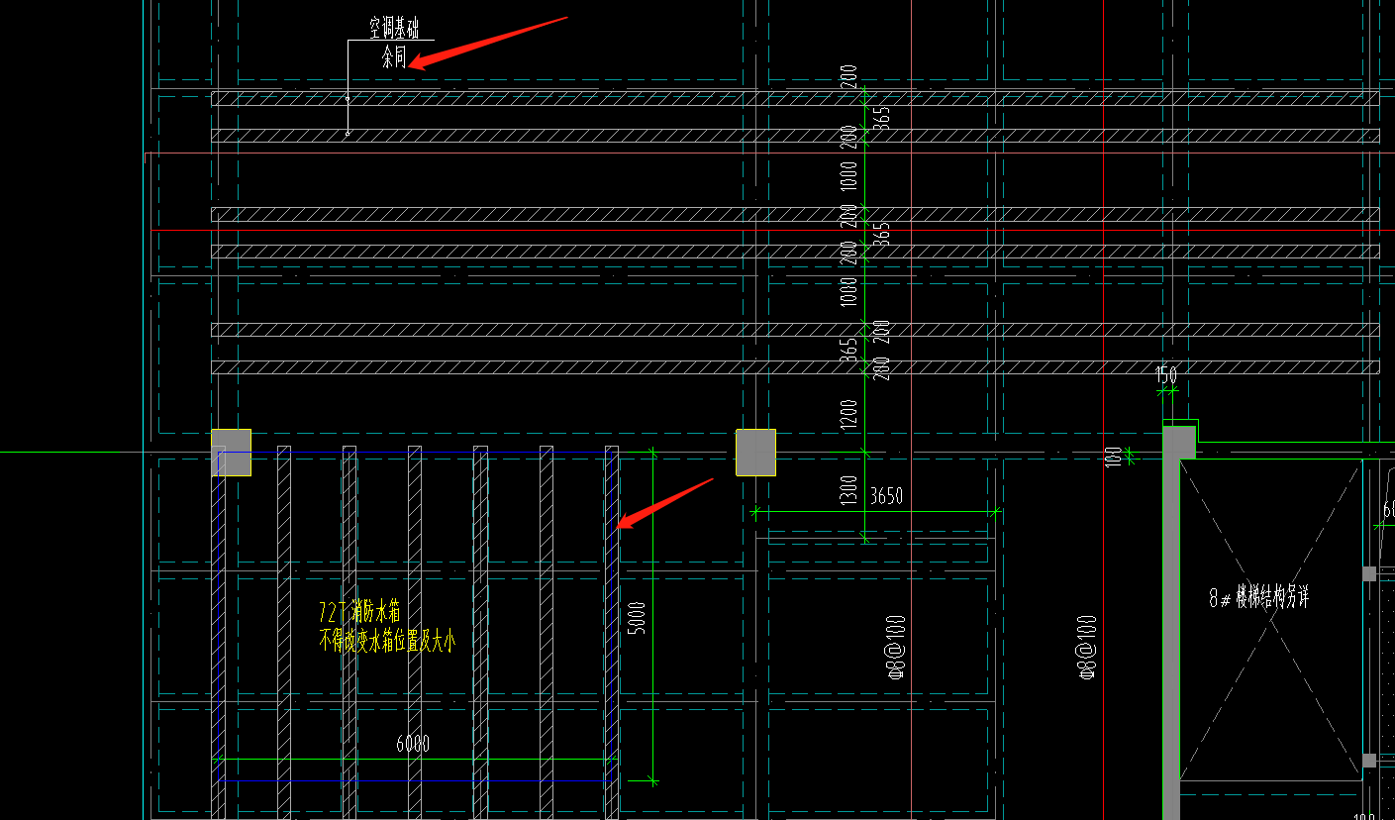This screenshot has width=1395, height=820.
Task: Select the 空调基础 leader annotation text
Action: tap(394, 30)
